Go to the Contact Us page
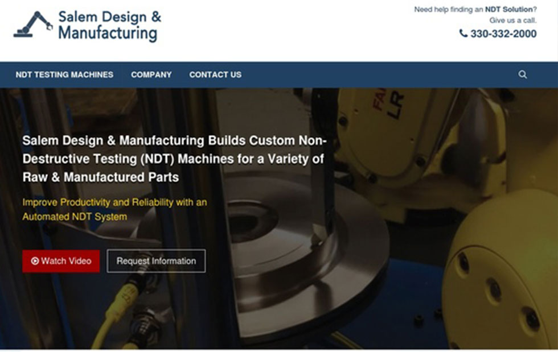The image size is (558, 352). tap(215, 74)
